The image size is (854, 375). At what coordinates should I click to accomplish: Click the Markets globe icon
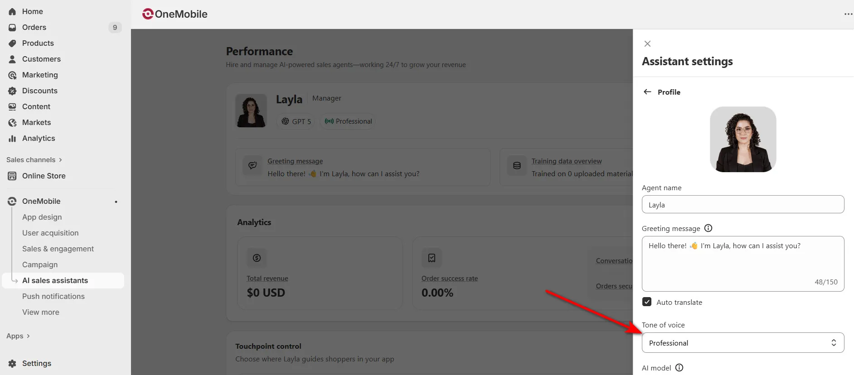click(12, 123)
